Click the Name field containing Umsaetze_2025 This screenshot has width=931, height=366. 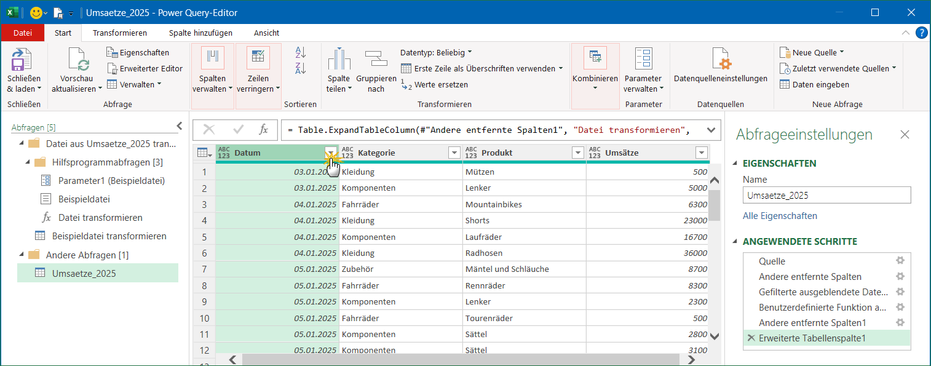click(826, 195)
